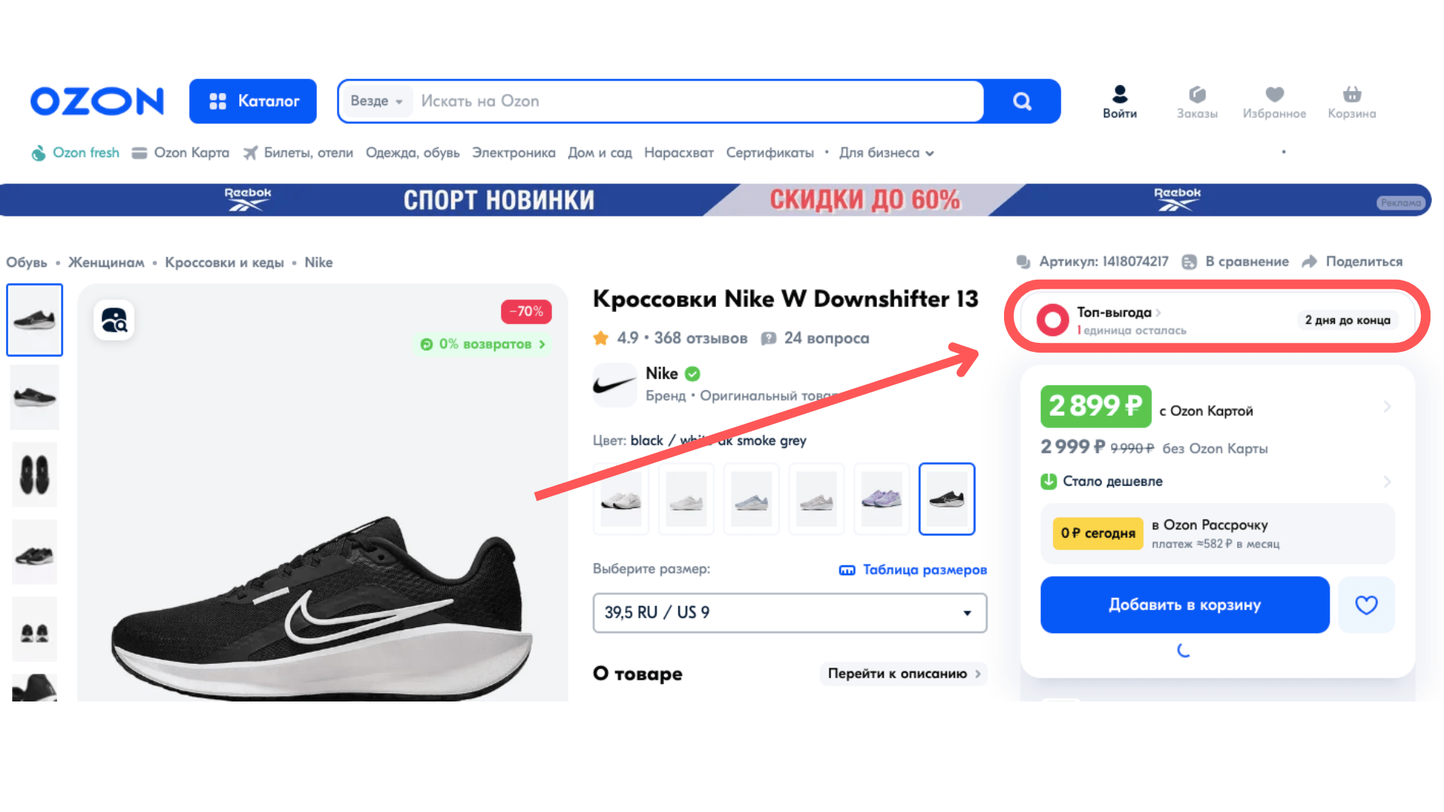Viewport: 1444px width, 812px height.
Task: Click the Поделиться share icon
Action: point(1309,262)
